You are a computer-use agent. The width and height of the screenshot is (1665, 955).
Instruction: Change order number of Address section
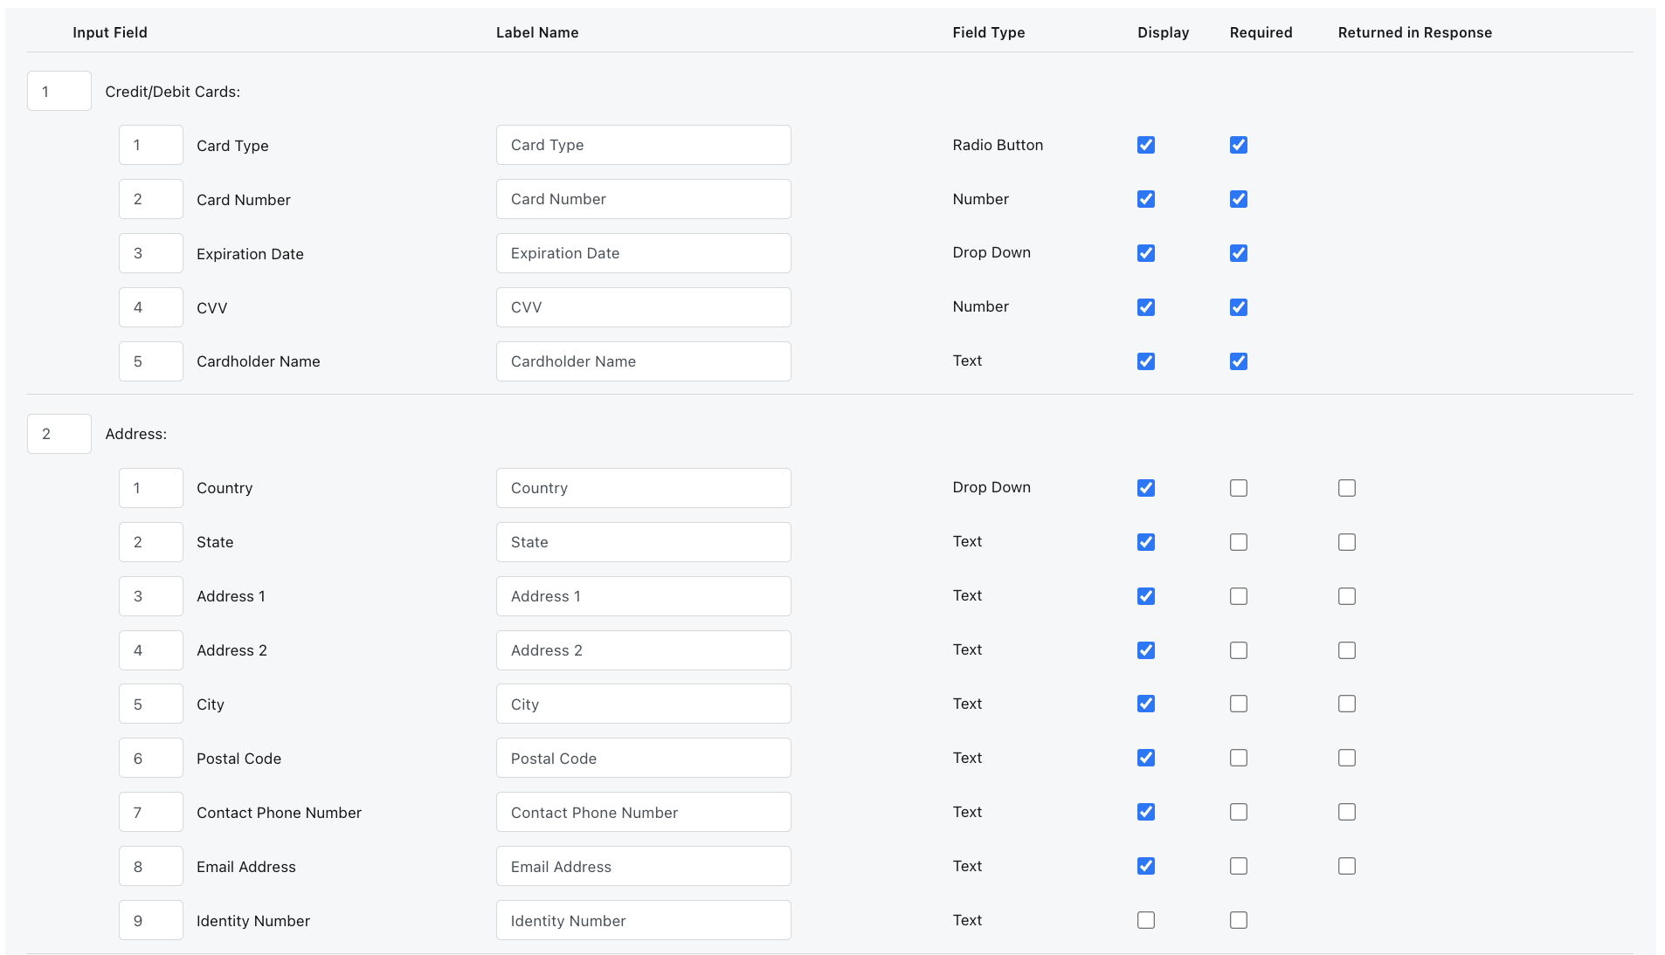click(59, 434)
